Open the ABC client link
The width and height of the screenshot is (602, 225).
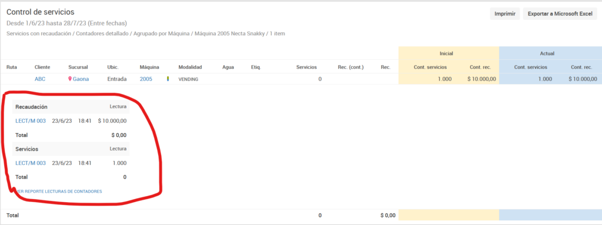pyautogui.click(x=40, y=79)
